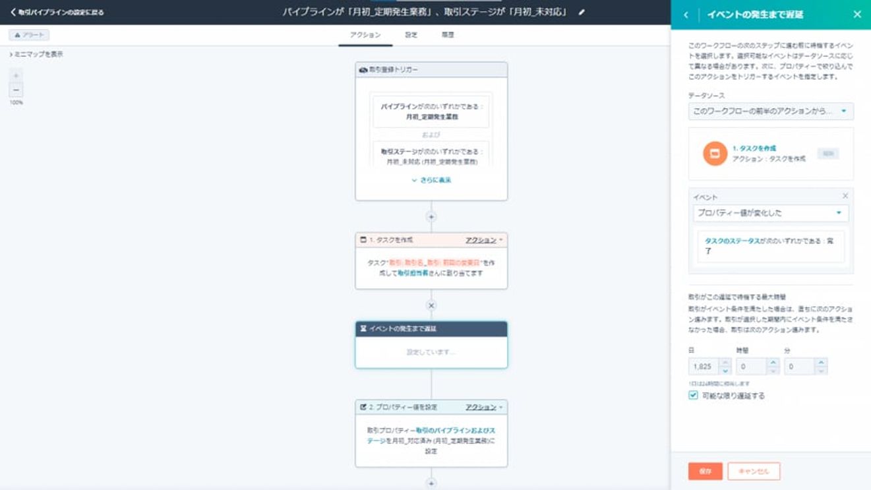Click the 分 minutes input field

click(800, 366)
